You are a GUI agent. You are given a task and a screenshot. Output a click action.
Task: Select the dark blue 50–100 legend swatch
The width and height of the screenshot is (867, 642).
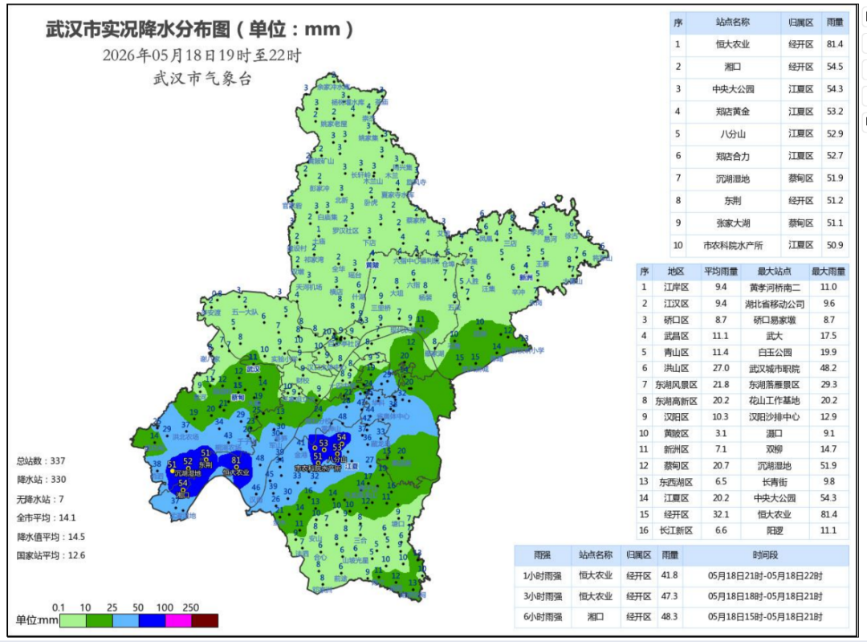point(152,620)
